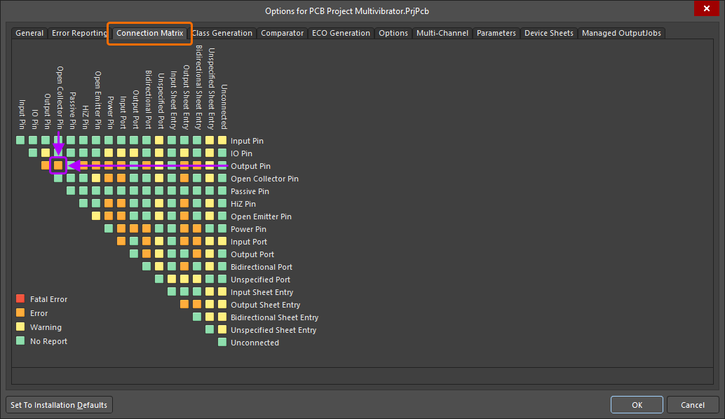Click the Power Pin row label
This screenshot has height=419, width=725.
(x=248, y=229)
